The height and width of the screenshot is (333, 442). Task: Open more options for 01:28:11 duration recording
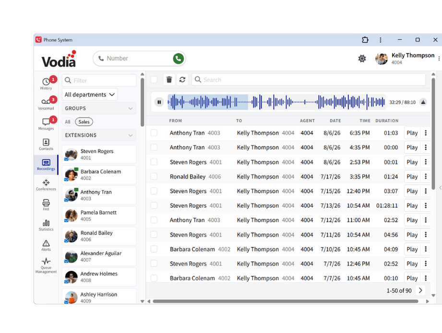pos(426,205)
